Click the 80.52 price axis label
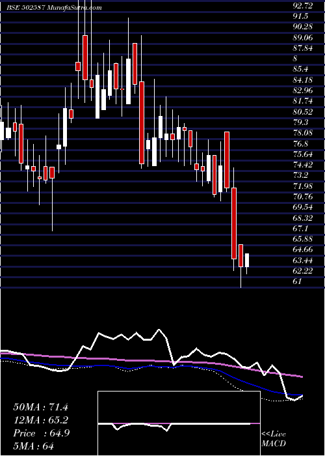Viewport: 325px width, 456px height. [x=303, y=111]
